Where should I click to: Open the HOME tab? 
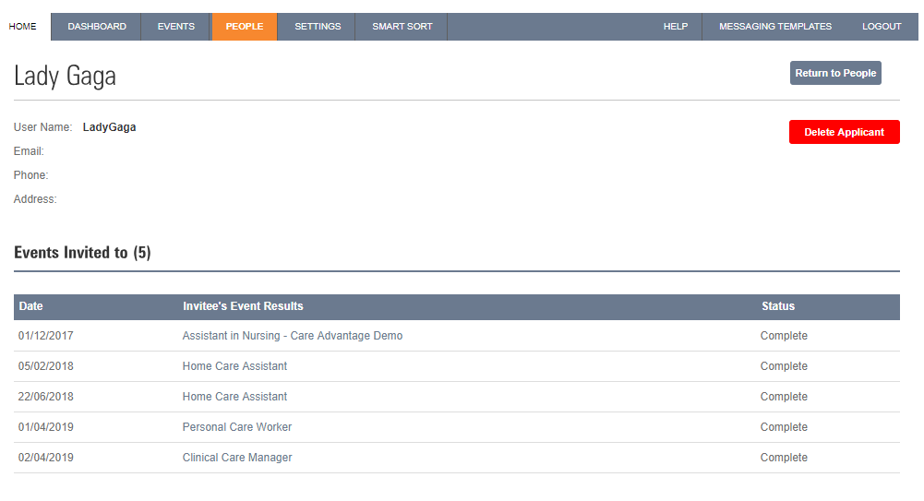pos(22,27)
